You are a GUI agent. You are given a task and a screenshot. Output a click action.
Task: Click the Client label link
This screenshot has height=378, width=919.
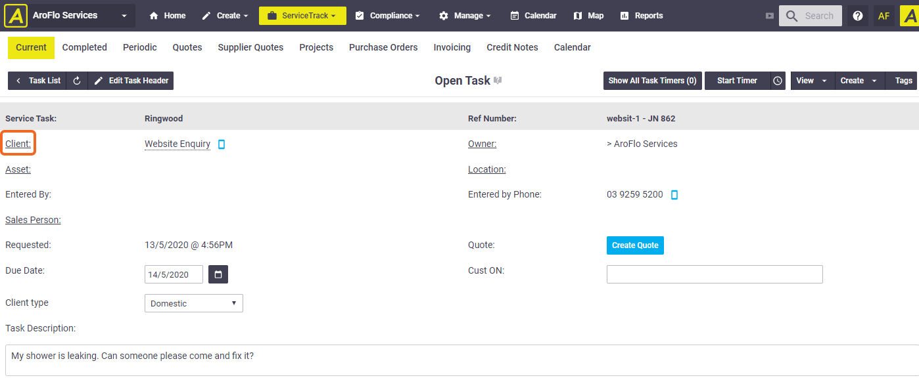tap(18, 144)
